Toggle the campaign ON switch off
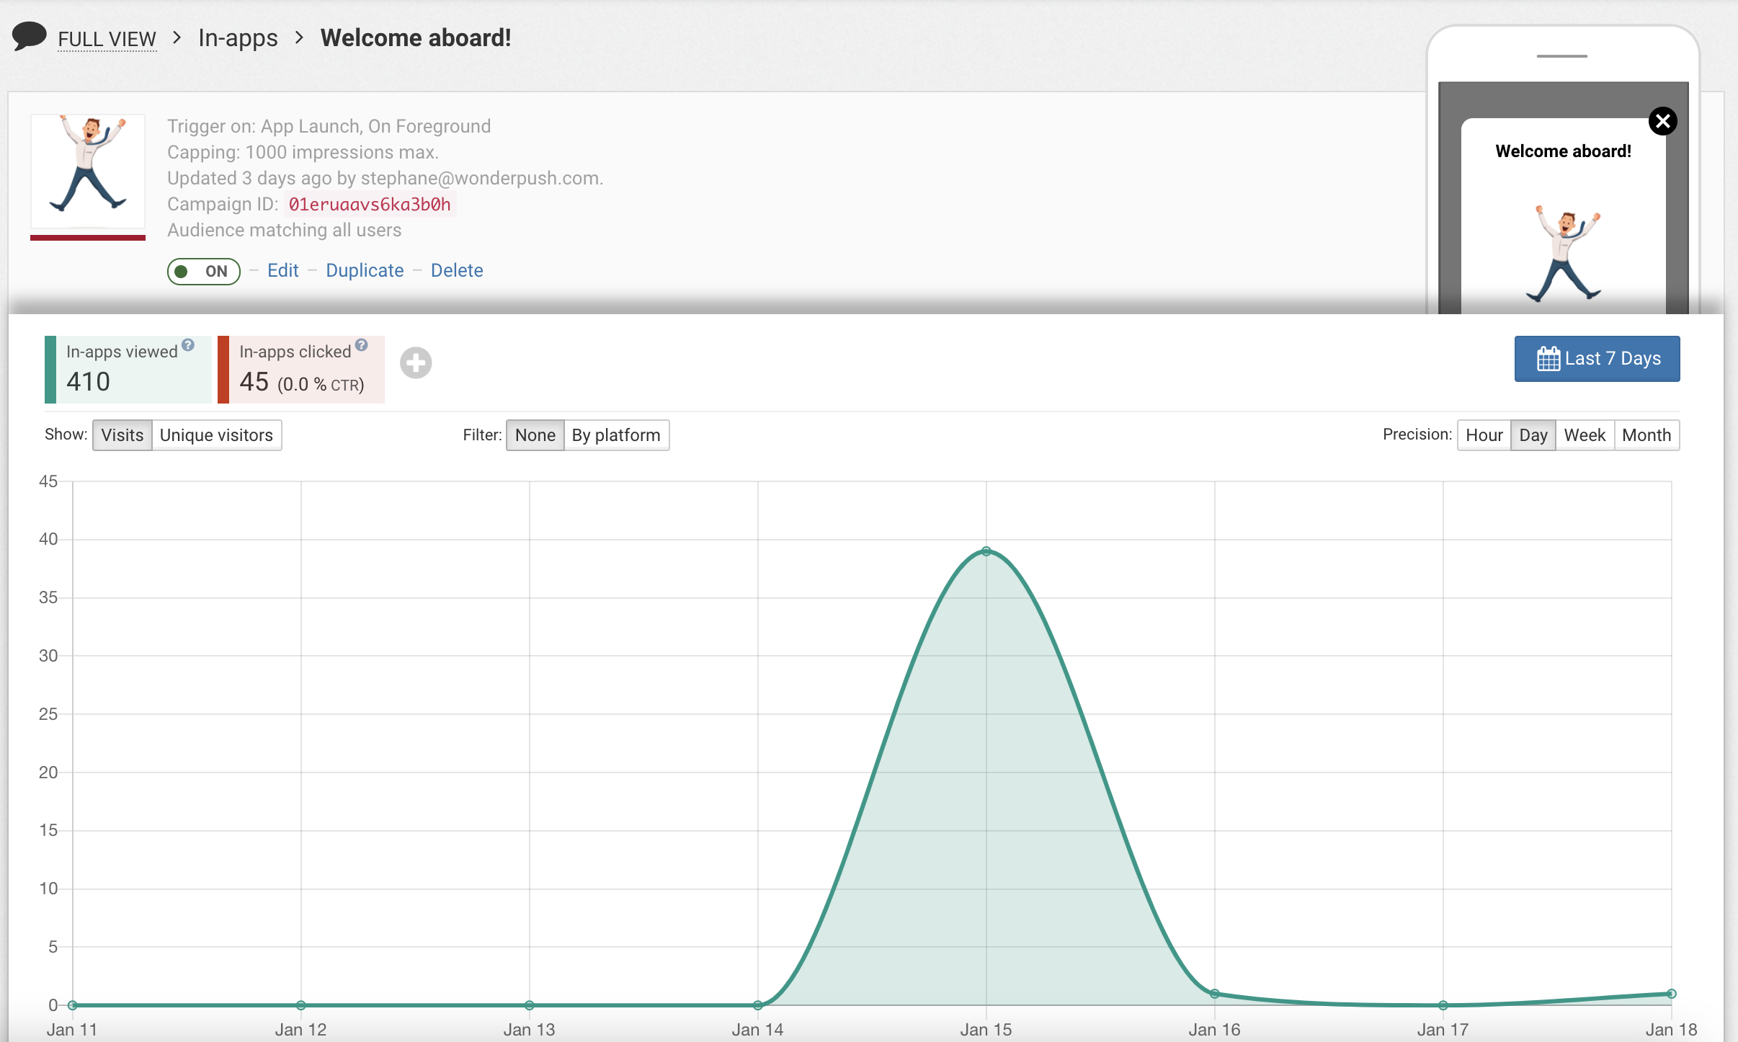This screenshot has width=1738, height=1042. pos(204,272)
